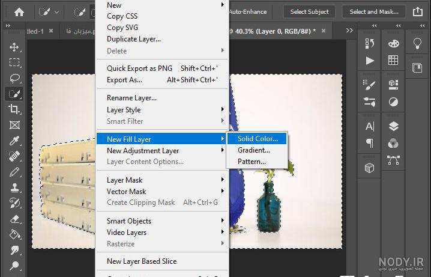Select the Paint Bucket tool
Screen dimensions: 431x277
click(14, 234)
